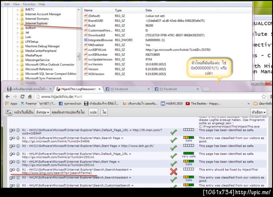Open the page language dropdown in translate bar
This screenshot has height=197, width=273.
[42, 112]
